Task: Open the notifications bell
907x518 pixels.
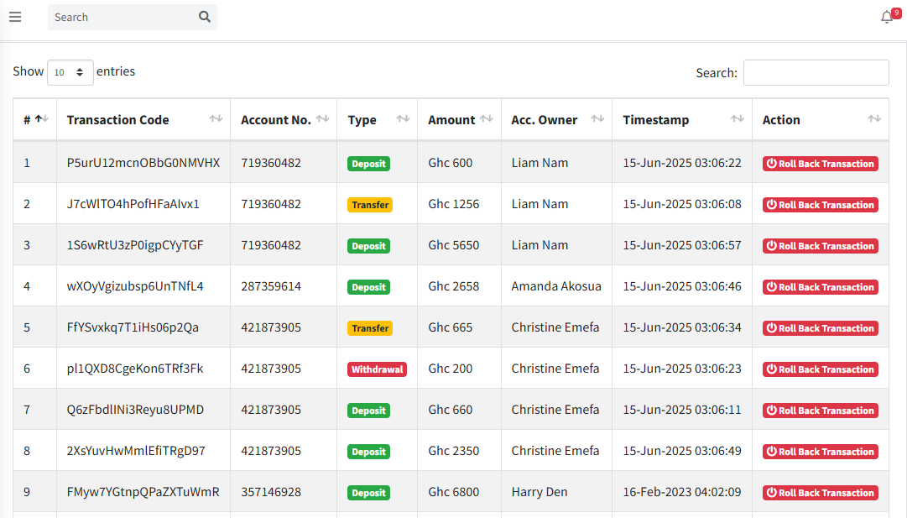Action: pyautogui.click(x=886, y=18)
